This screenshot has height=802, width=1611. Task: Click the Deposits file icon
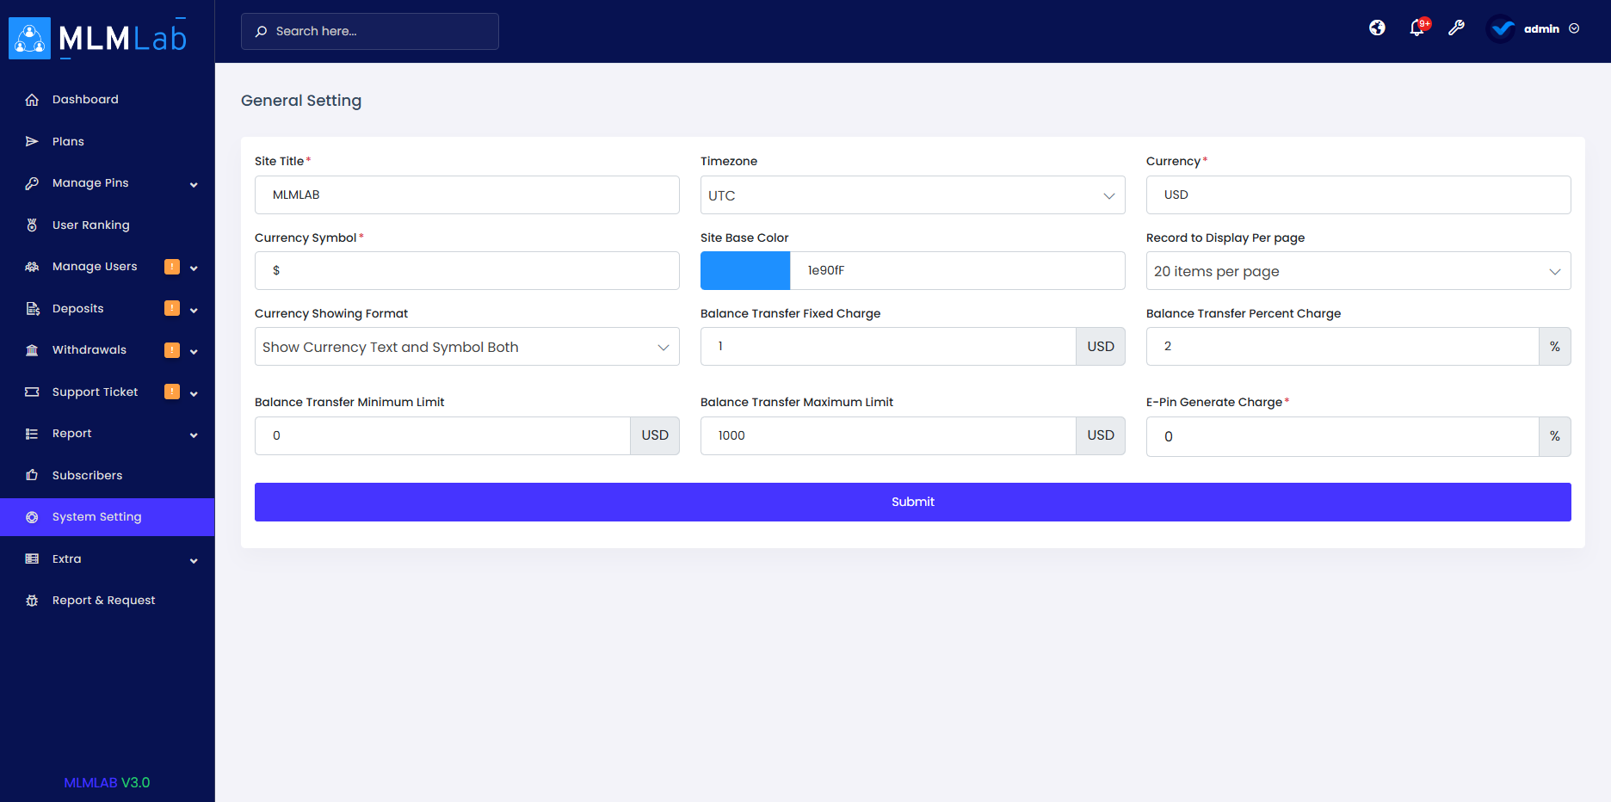[x=32, y=308]
